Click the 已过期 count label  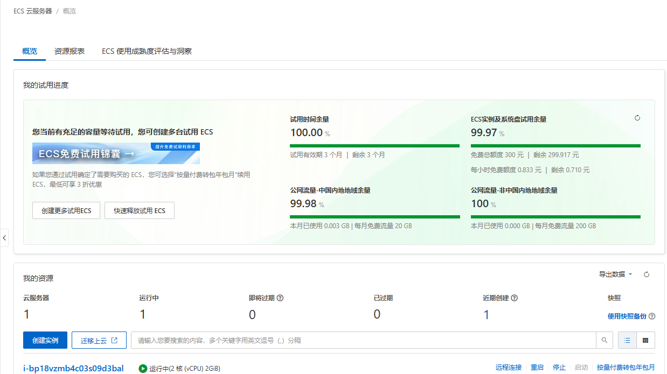click(383, 298)
